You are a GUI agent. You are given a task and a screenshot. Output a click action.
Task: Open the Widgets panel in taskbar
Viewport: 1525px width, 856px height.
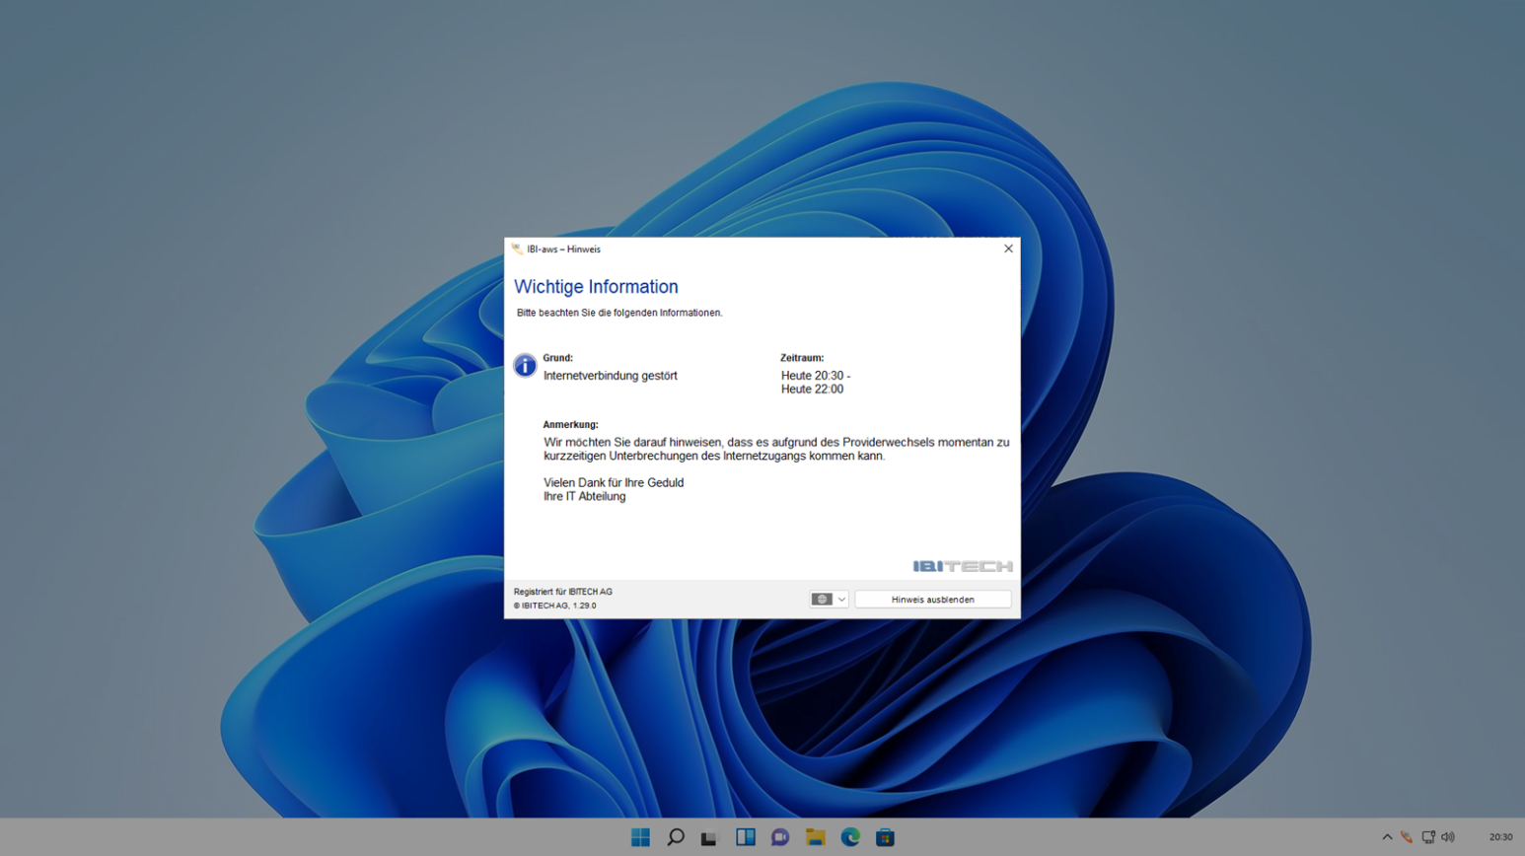coord(746,837)
